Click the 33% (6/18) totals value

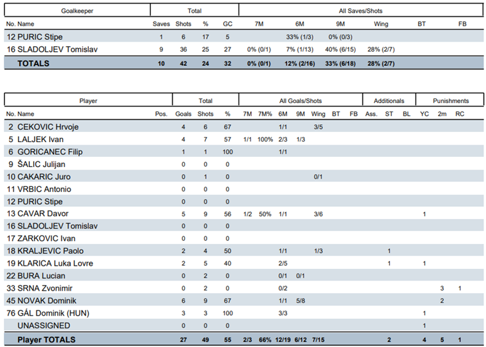(340, 63)
